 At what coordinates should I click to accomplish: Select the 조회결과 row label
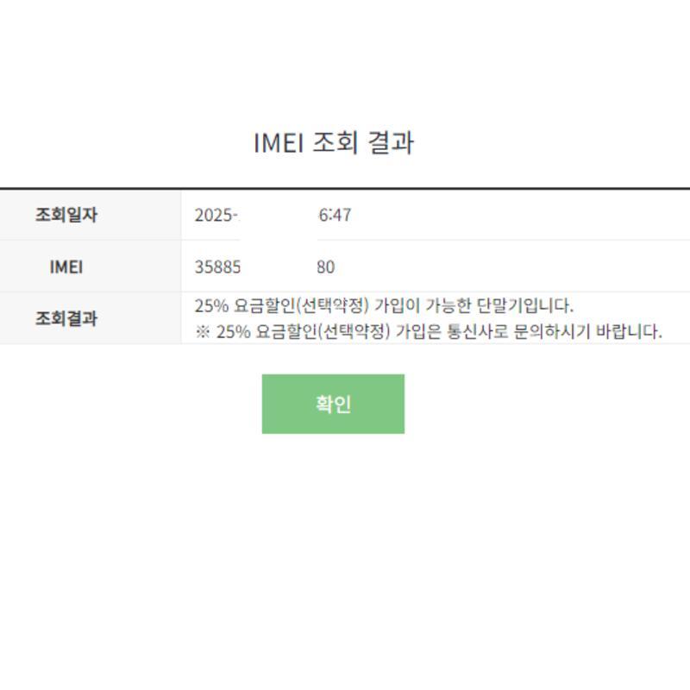[66, 318]
